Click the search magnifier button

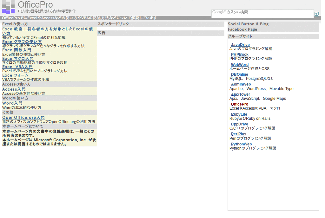click(x=316, y=14)
